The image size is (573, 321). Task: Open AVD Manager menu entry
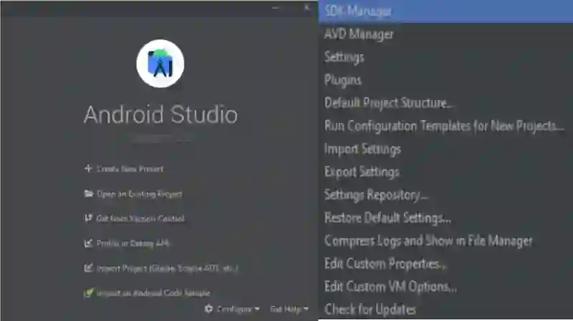click(446, 34)
